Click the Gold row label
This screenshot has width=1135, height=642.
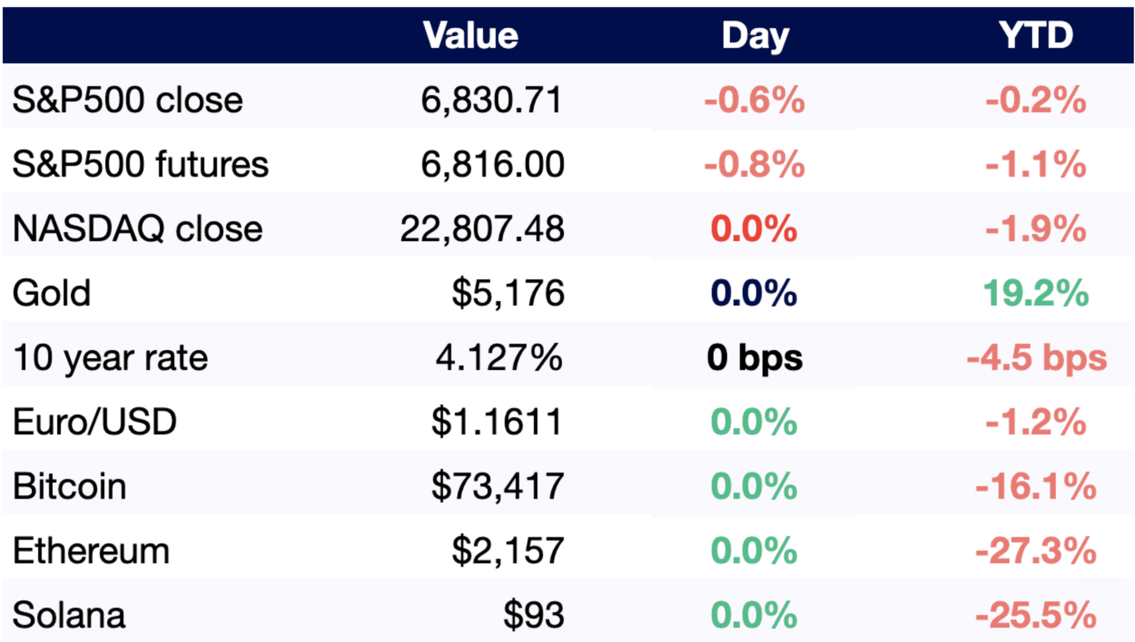(x=52, y=293)
